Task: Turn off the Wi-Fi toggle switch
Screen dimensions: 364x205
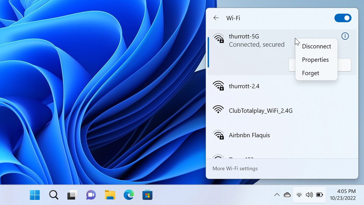Action: [343, 18]
